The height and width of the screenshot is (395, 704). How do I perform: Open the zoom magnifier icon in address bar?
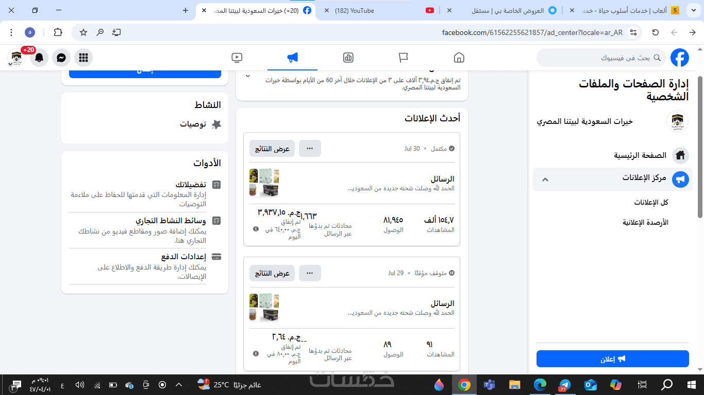click(x=100, y=32)
